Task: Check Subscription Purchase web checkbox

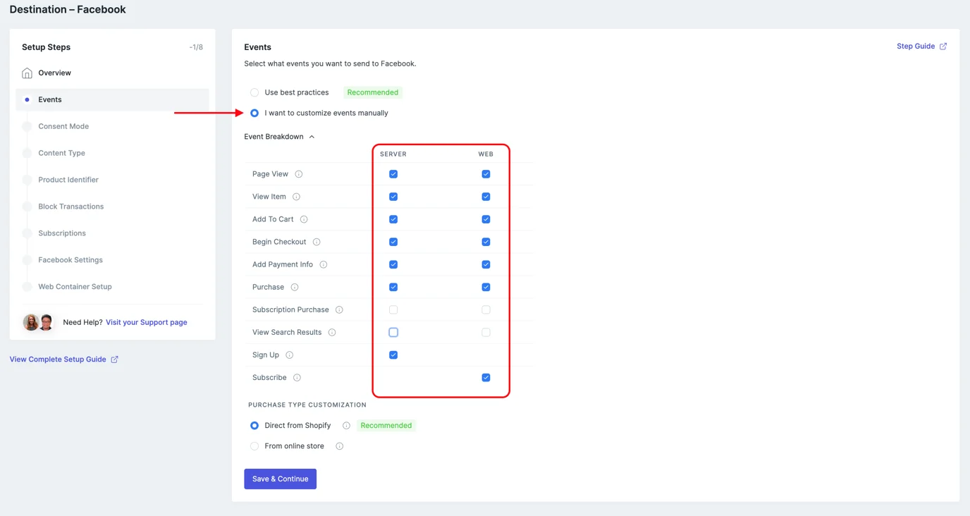Action: click(x=486, y=309)
